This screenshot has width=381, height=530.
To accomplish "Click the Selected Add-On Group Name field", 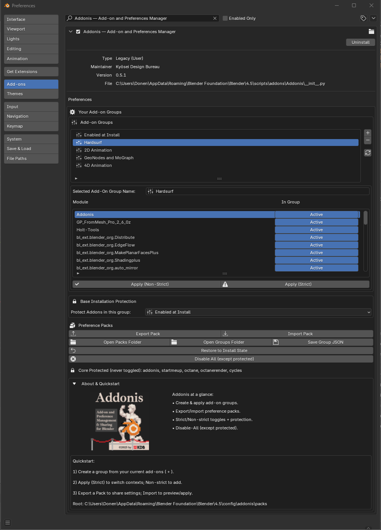I will 258,191.
